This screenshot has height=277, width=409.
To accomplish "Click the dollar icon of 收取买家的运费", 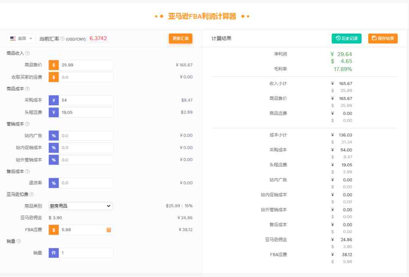I will [54, 77].
